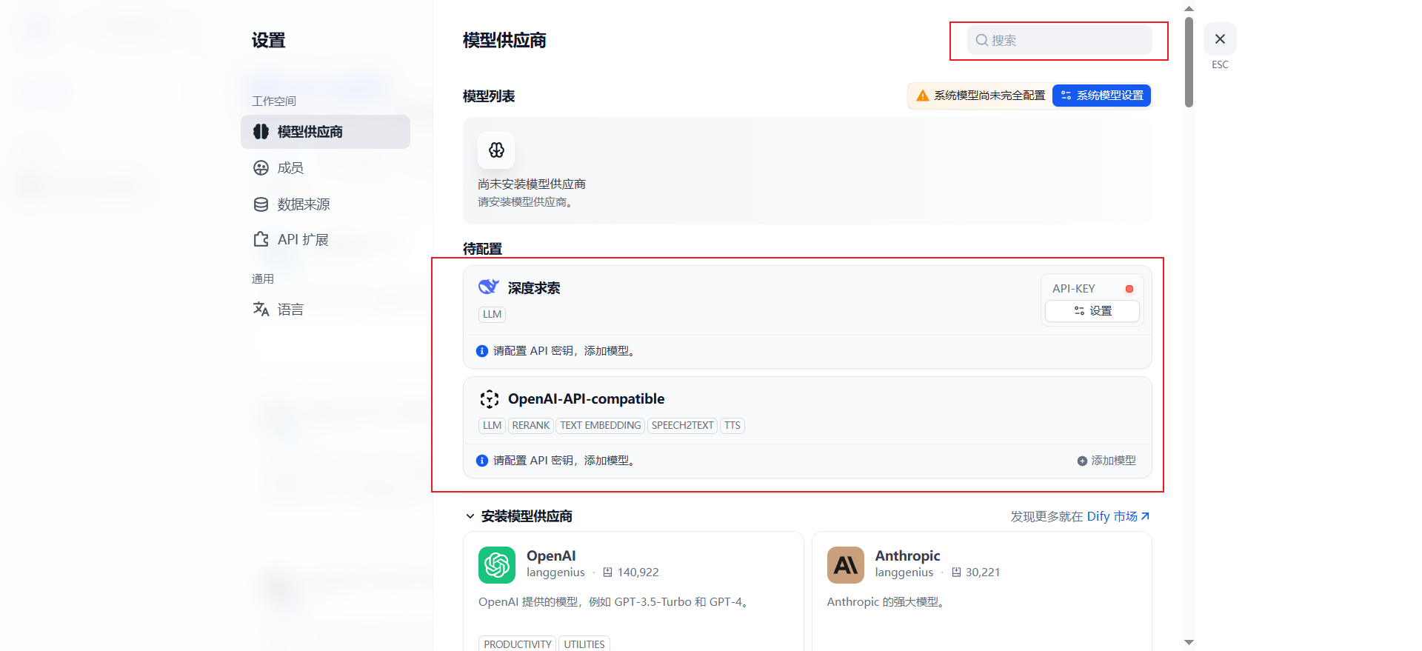Click the UTILITIES tag on OpenAI card
The image size is (1422, 651).
point(584,644)
